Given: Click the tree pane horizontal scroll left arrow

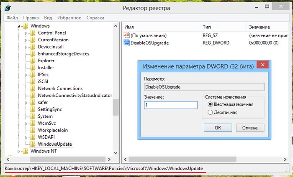Looking at the screenshot, I should [8, 159].
